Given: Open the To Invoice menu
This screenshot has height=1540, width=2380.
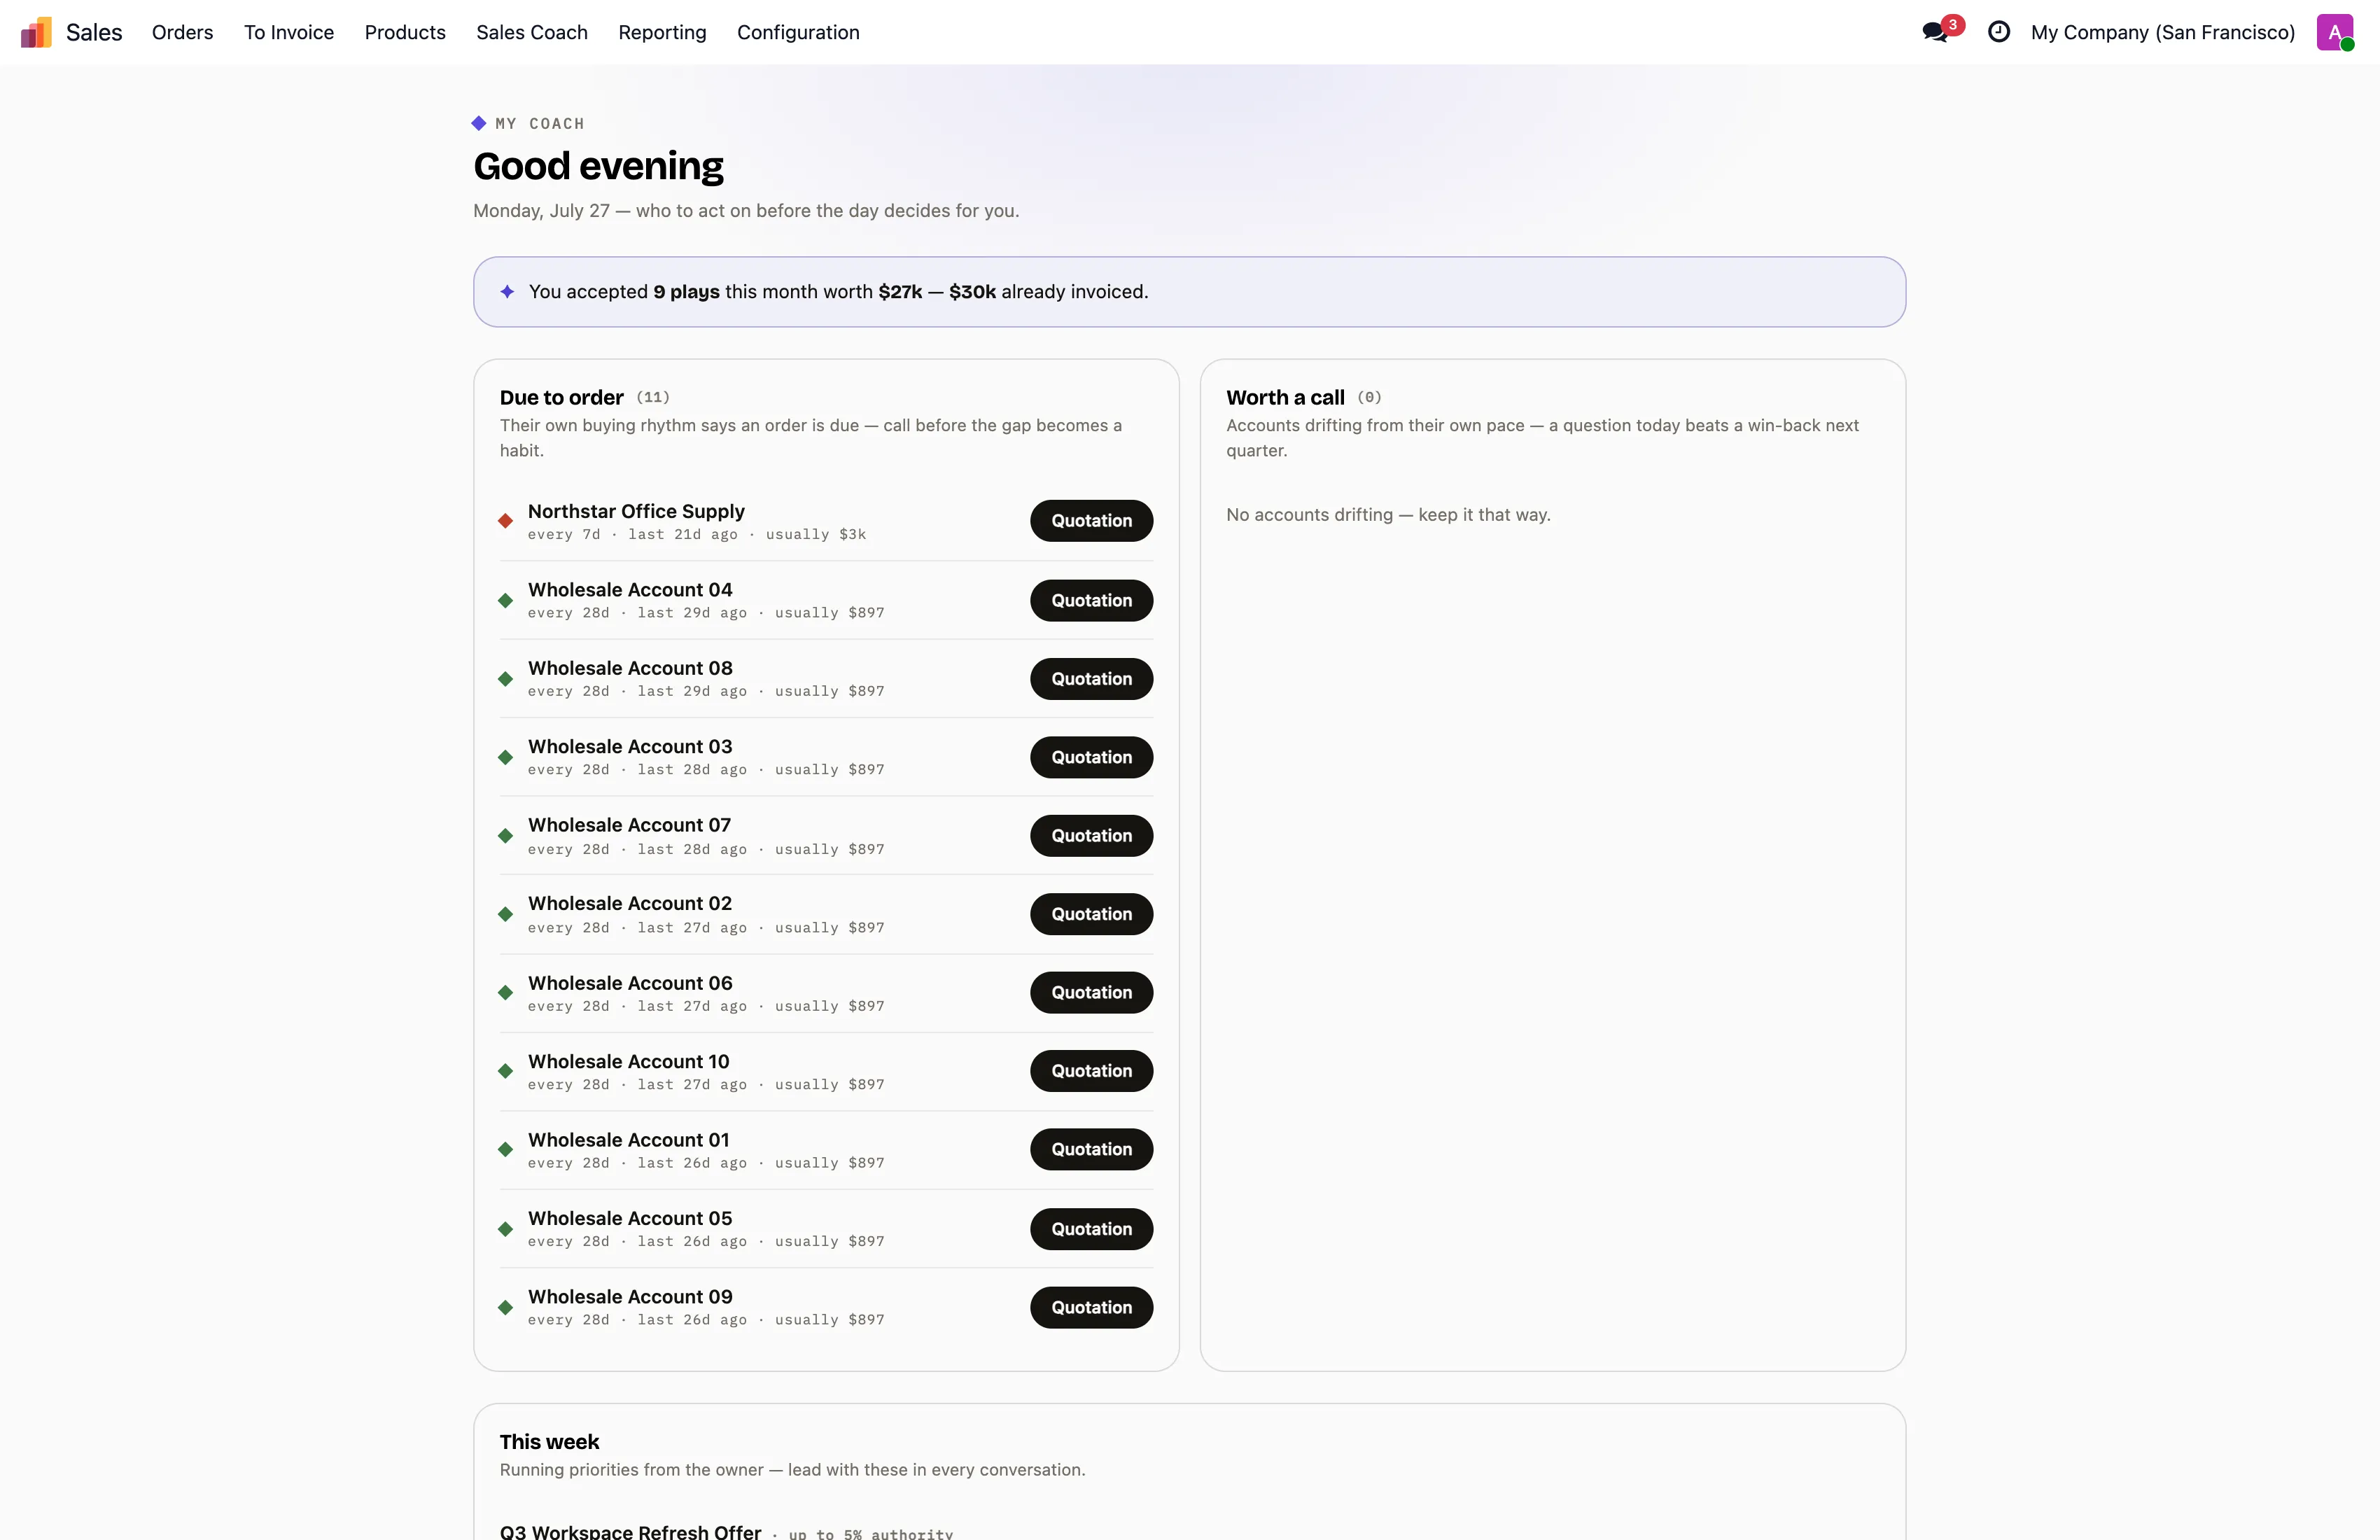Looking at the screenshot, I should tap(289, 32).
